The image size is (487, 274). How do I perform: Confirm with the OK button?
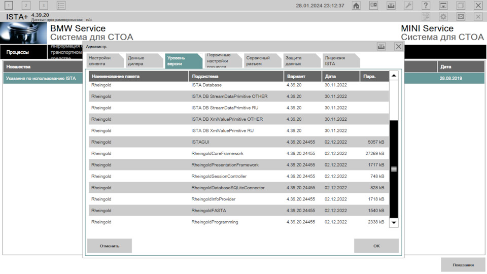376,246
